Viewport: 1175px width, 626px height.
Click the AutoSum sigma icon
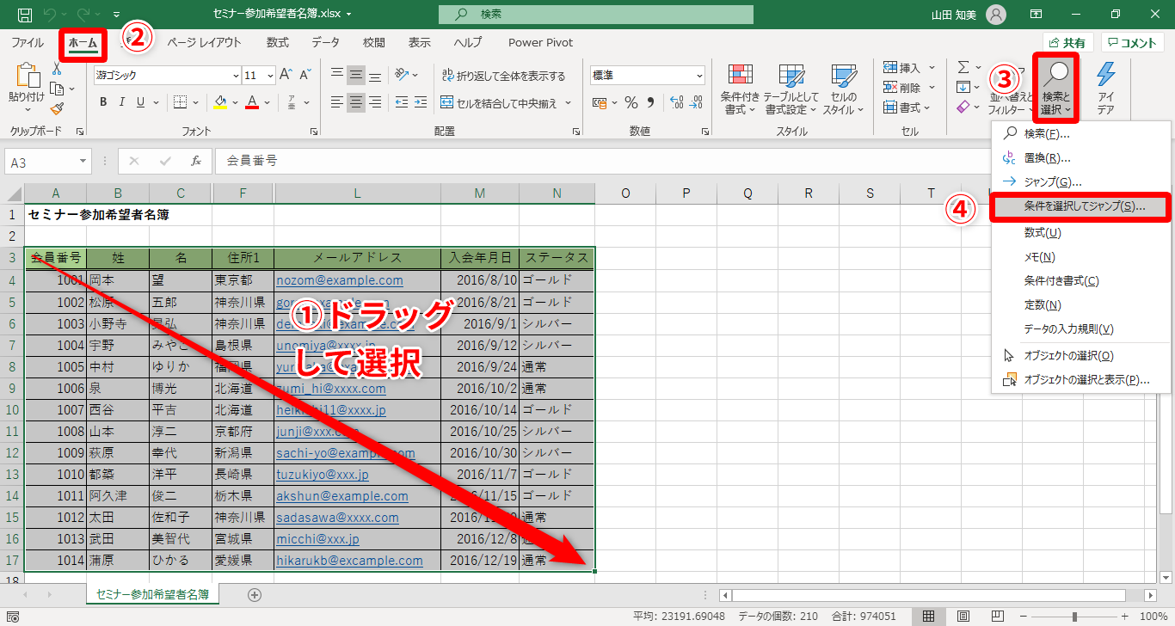(x=963, y=68)
